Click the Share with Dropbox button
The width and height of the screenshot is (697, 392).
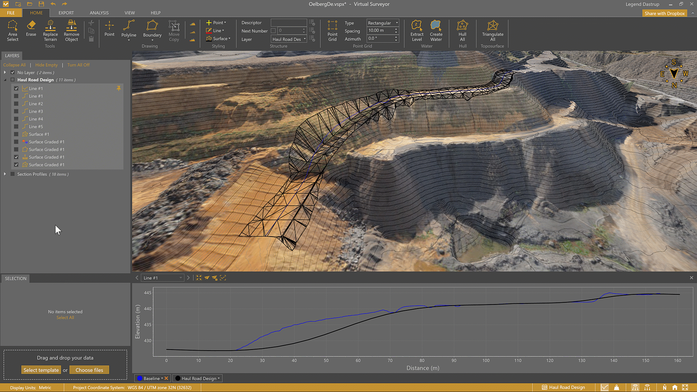pyautogui.click(x=664, y=13)
